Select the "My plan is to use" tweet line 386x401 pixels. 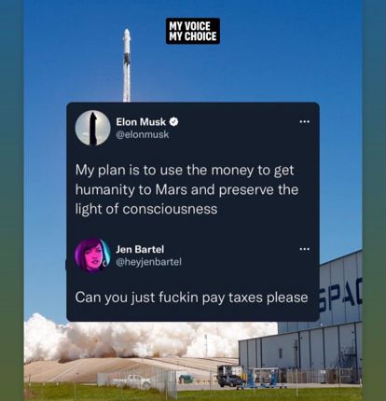coord(185,171)
